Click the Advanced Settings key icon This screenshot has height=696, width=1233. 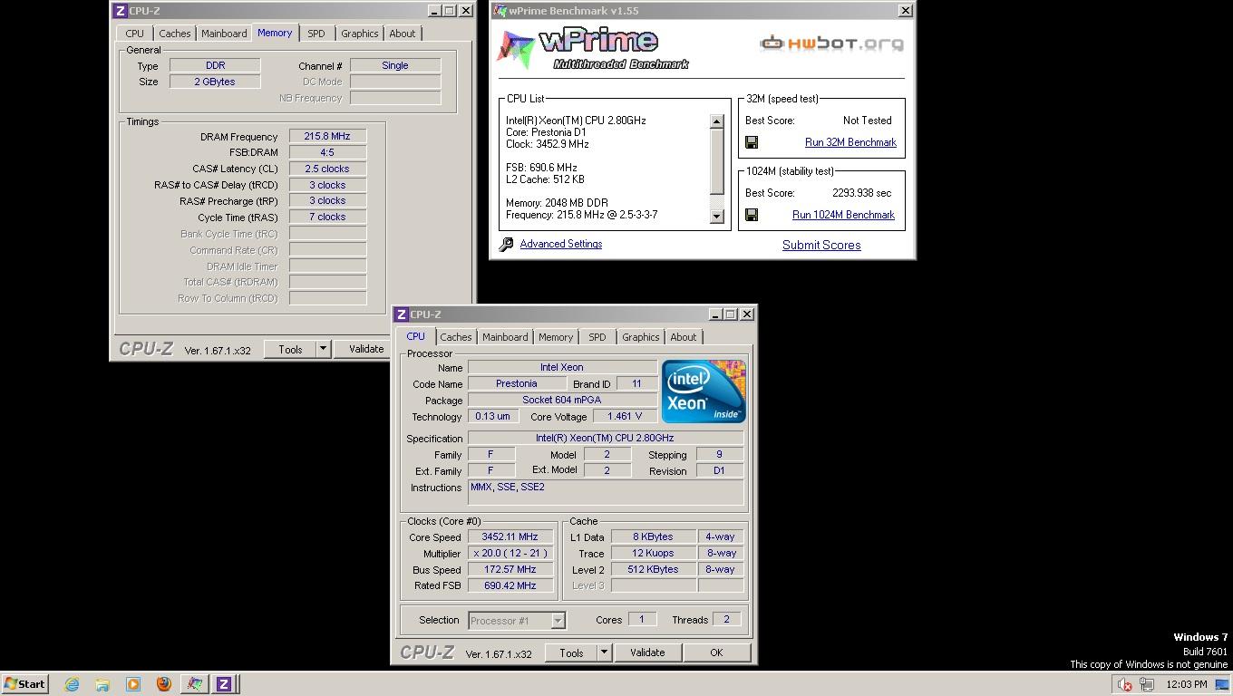point(506,245)
